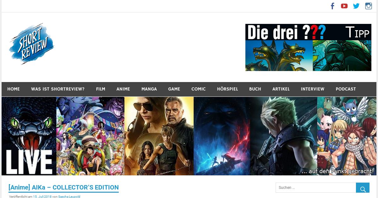Click the Fairy Tail anime image
This screenshot has height=198, width=378.
(x=347, y=136)
